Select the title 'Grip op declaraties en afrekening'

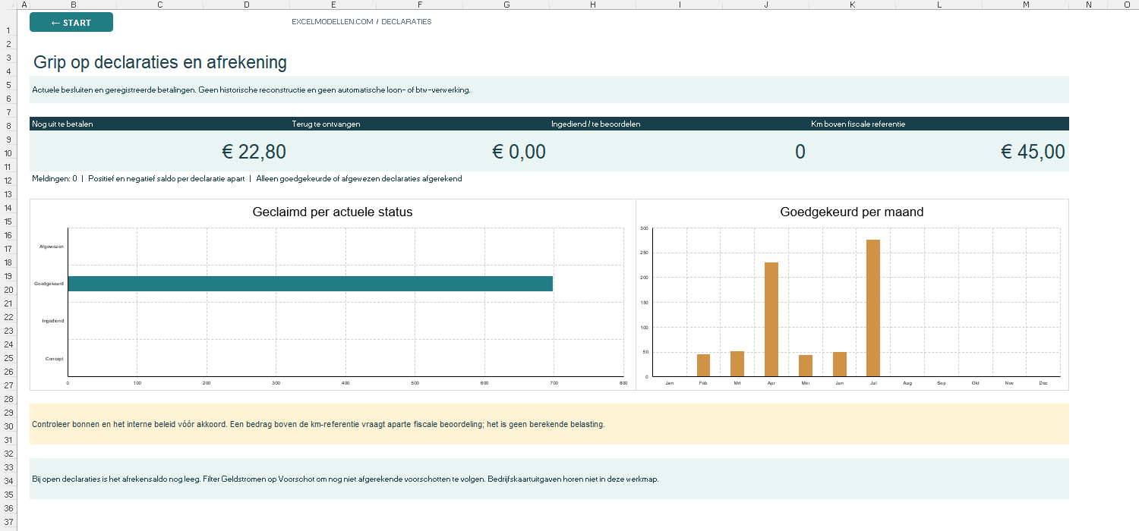[160, 62]
